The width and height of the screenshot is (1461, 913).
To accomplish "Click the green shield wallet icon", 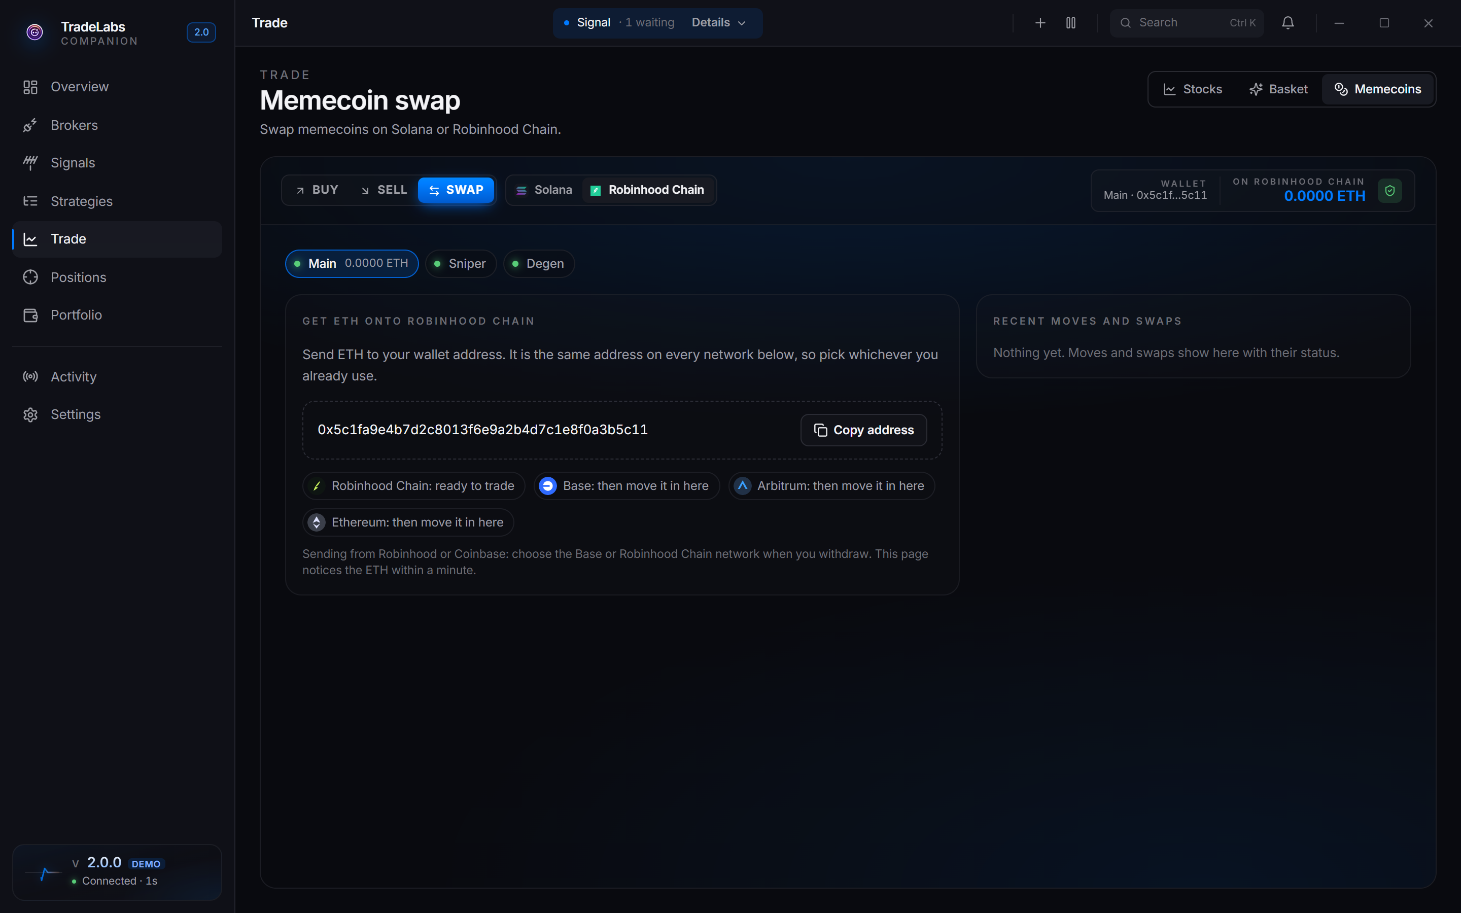I will click(x=1390, y=191).
